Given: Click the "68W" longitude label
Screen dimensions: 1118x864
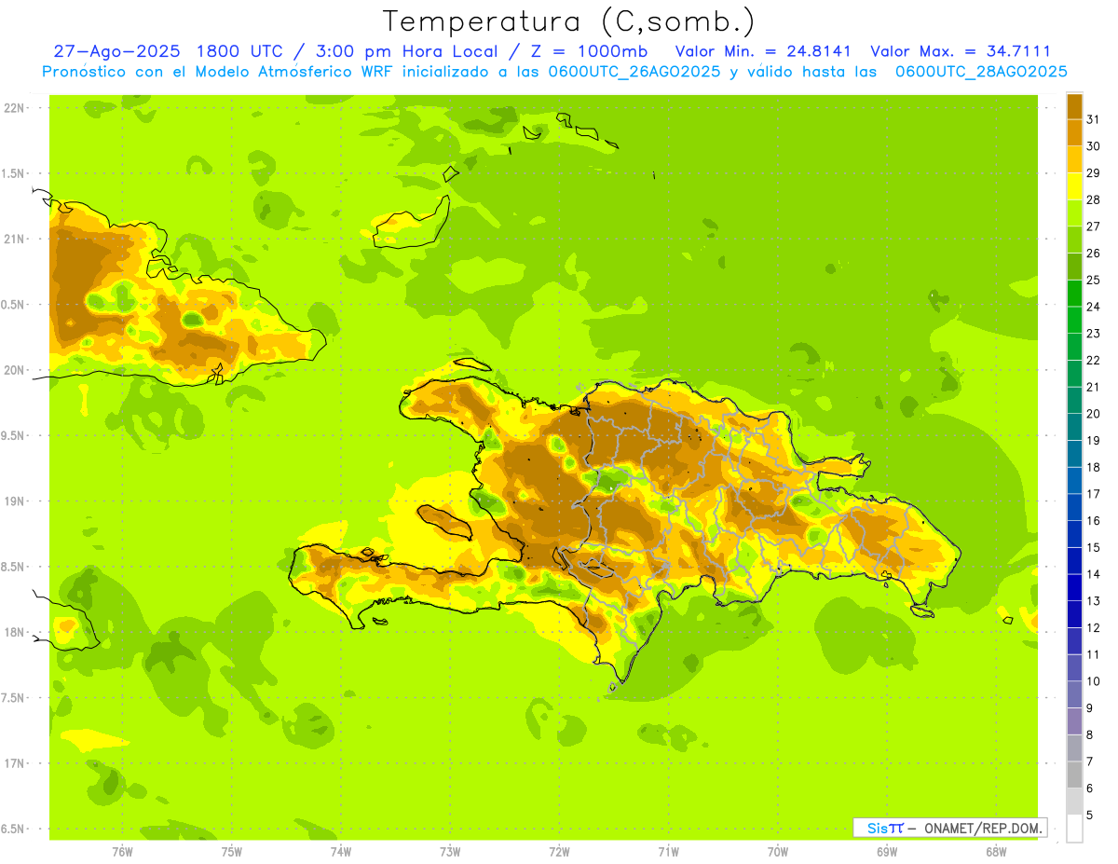Looking at the screenshot, I should (996, 852).
